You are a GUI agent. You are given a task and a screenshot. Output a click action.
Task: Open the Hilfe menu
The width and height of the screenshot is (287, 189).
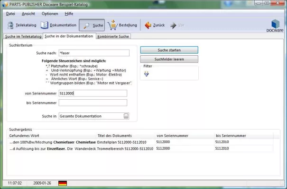tap(69, 14)
